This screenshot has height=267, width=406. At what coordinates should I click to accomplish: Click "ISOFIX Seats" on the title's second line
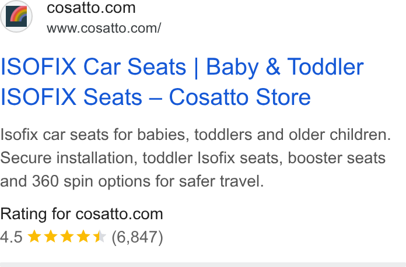coord(71,97)
